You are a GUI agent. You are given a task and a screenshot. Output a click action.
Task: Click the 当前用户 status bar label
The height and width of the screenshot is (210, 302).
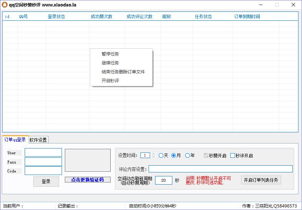click(13, 206)
